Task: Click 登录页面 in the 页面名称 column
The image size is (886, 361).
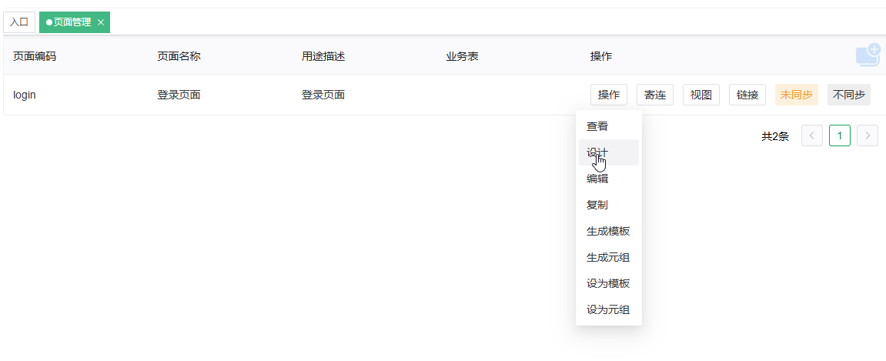Action: click(179, 95)
